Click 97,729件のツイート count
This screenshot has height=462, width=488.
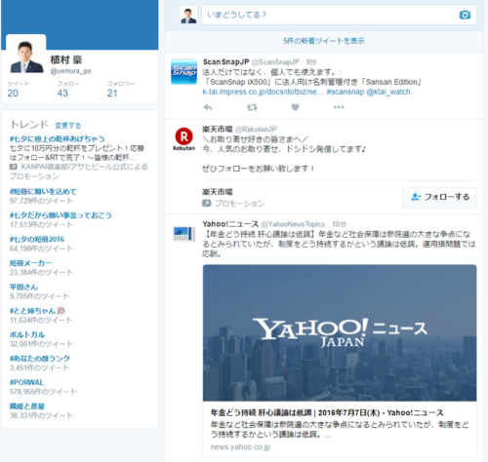[41, 201]
